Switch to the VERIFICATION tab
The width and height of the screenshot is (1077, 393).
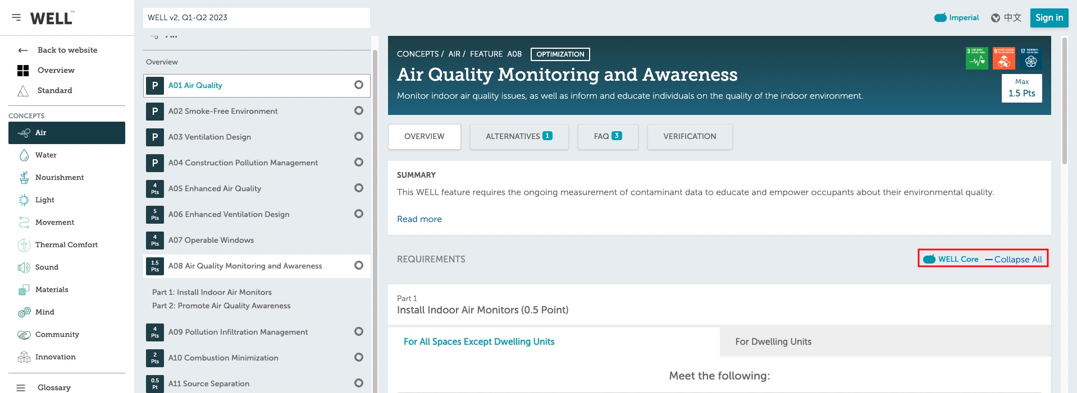[x=690, y=137]
